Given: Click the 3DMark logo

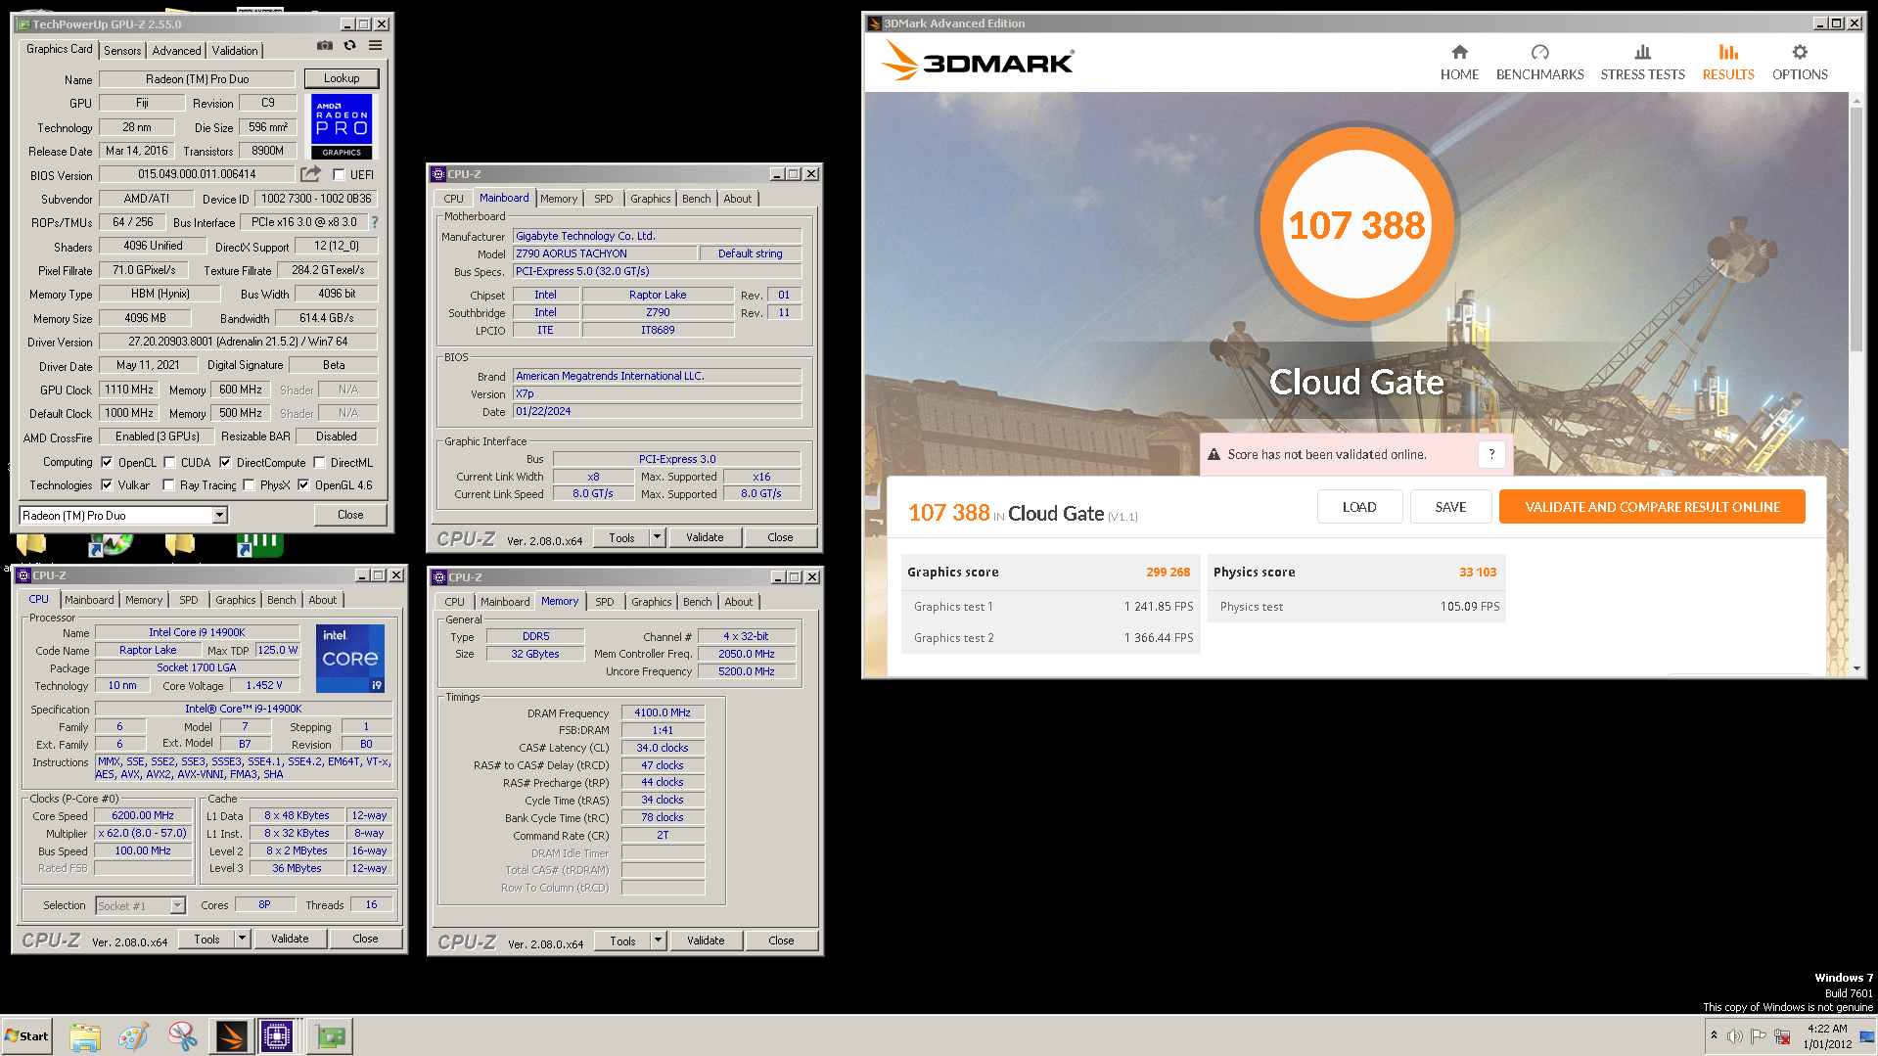Looking at the screenshot, I should click(977, 61).
